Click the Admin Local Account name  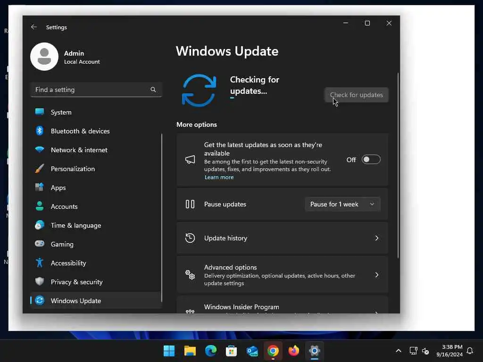(x=82, y=57)
